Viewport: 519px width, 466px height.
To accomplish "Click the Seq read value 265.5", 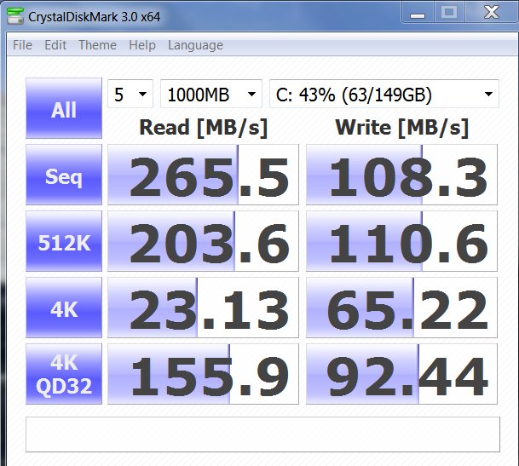I will click(x=203, y=175).
